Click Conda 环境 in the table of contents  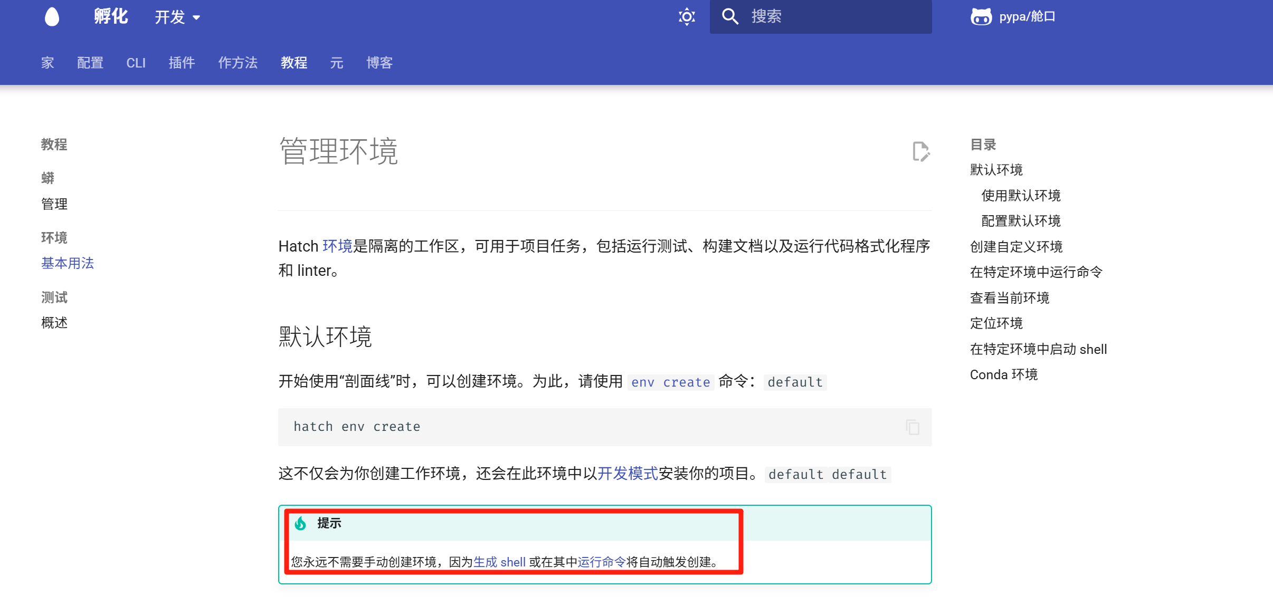point(1003,374)
